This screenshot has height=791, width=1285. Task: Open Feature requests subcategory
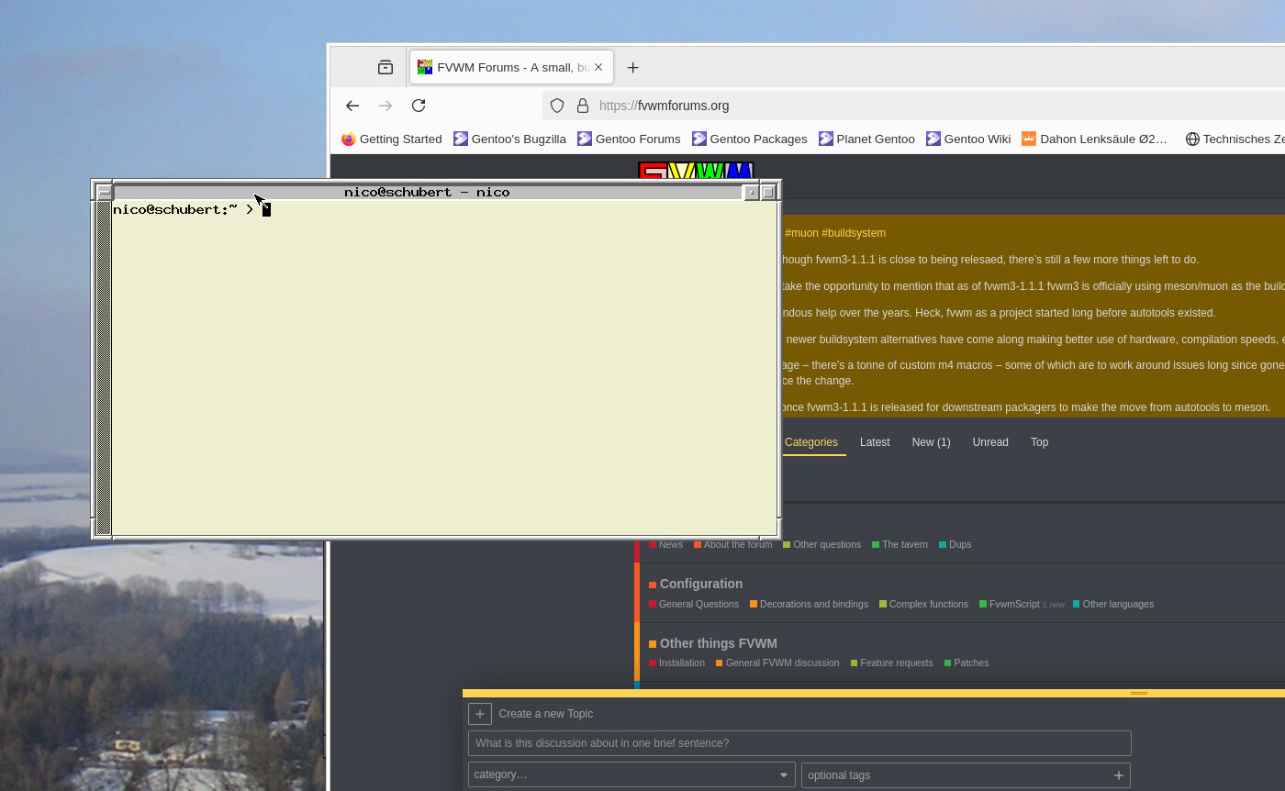pos(892,663)
